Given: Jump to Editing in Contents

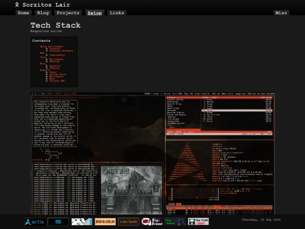Looking at the screenshot, I should point(54,61).
